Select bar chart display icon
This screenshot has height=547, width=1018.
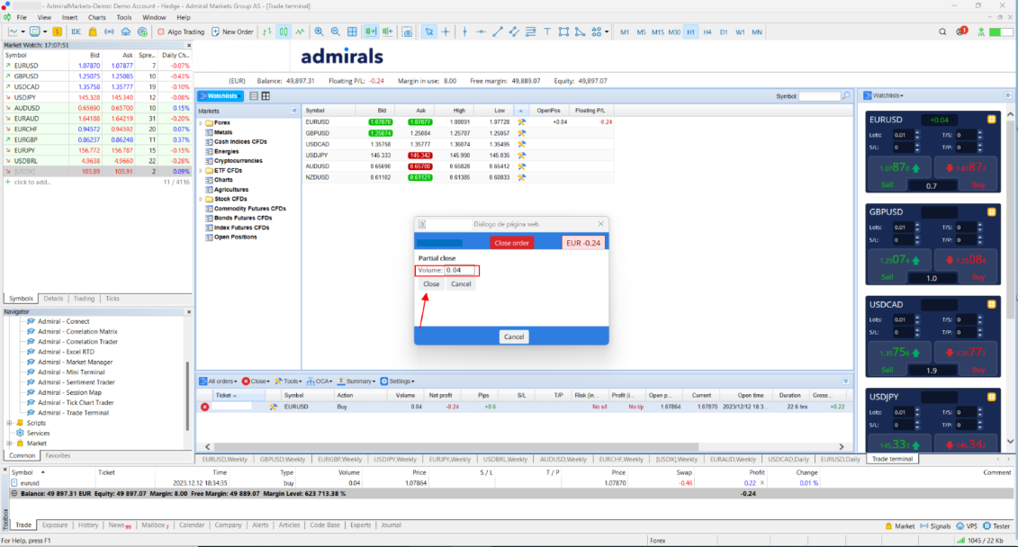click(267, 31)
